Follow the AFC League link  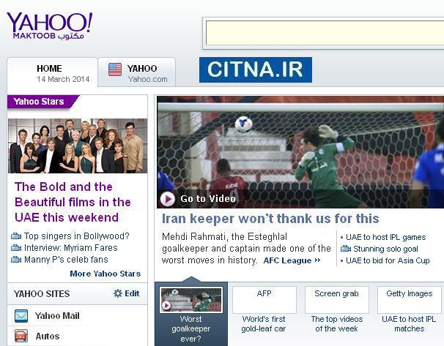292,260
